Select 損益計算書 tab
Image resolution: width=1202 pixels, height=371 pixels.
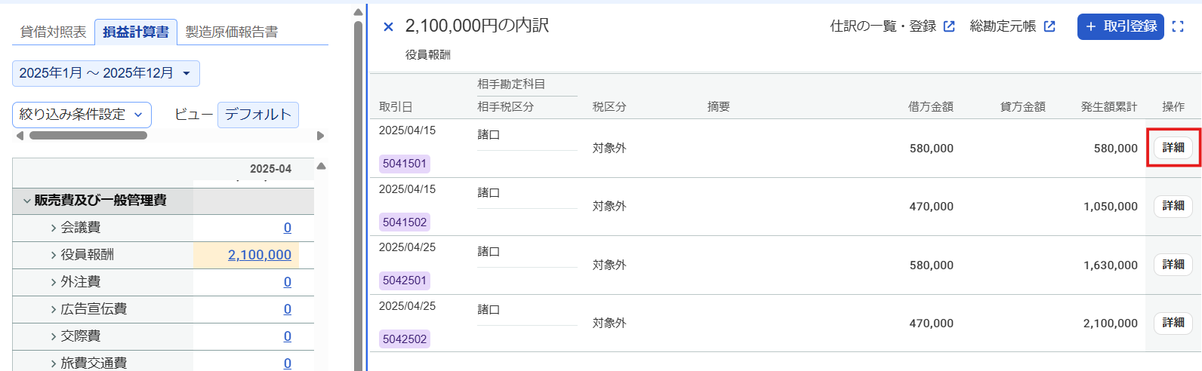point(136,32)
